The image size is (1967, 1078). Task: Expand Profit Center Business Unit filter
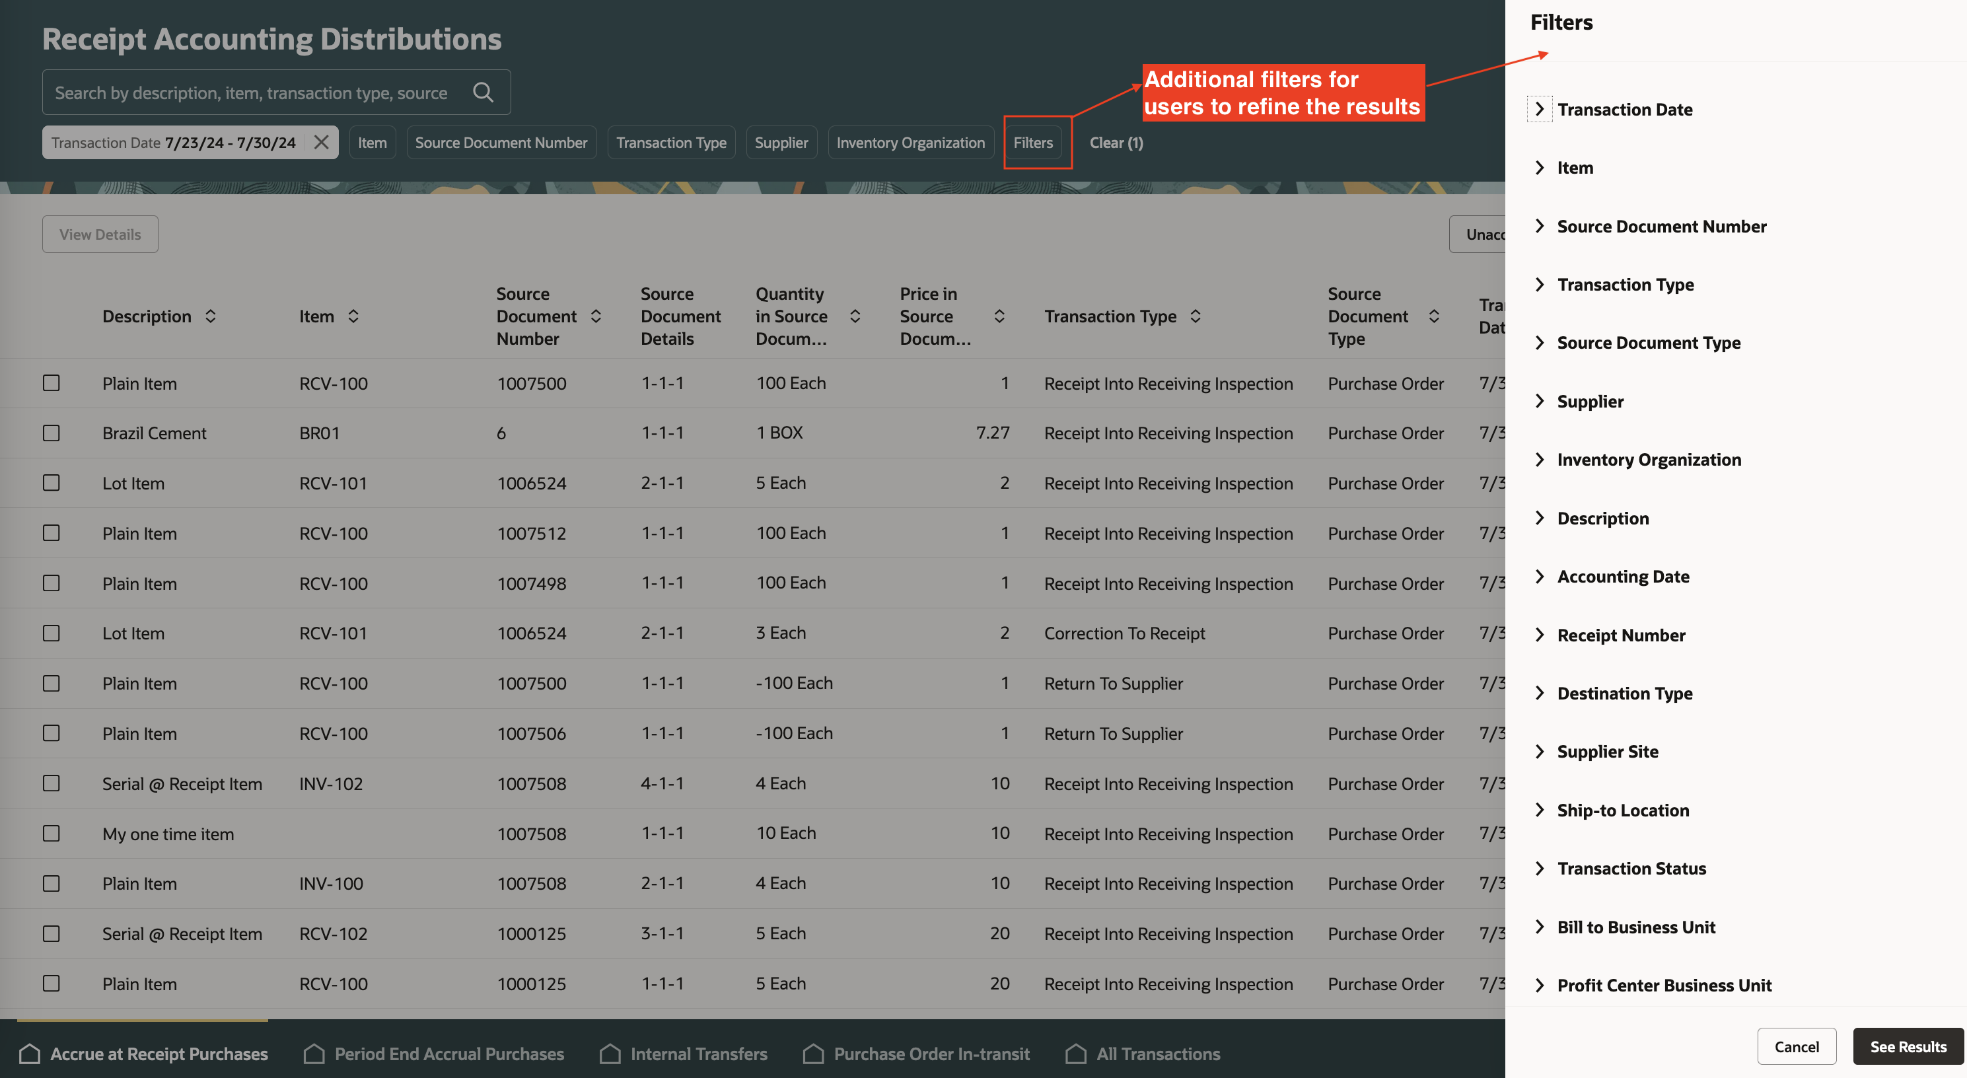(x=1540, y=985)
